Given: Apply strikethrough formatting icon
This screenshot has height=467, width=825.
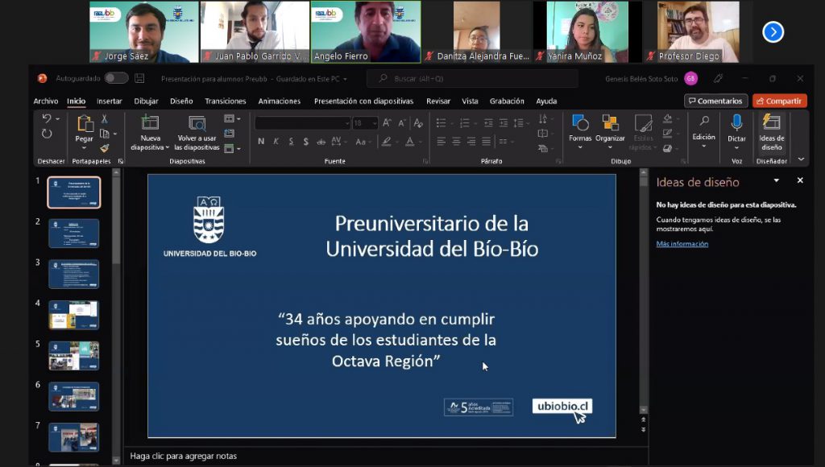Looking at the screenshot, I should pos(321,142).
